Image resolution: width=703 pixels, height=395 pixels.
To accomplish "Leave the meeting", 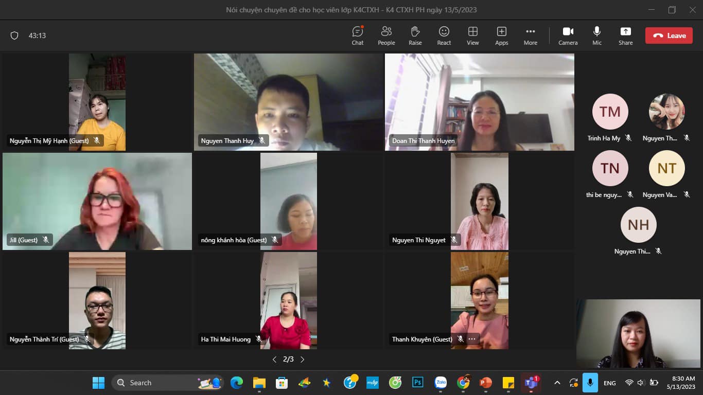I will [669, 35].
